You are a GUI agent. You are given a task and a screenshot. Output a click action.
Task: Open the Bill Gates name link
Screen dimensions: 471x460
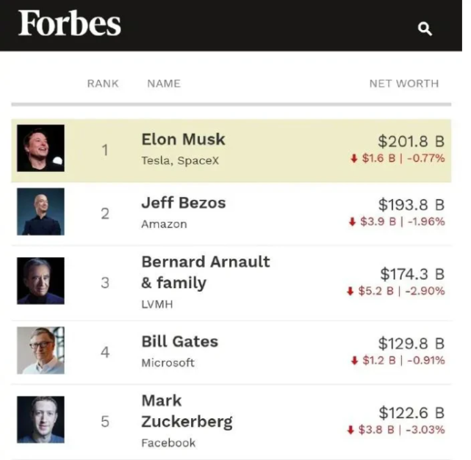pyautogui.click(x=179, y=342)
